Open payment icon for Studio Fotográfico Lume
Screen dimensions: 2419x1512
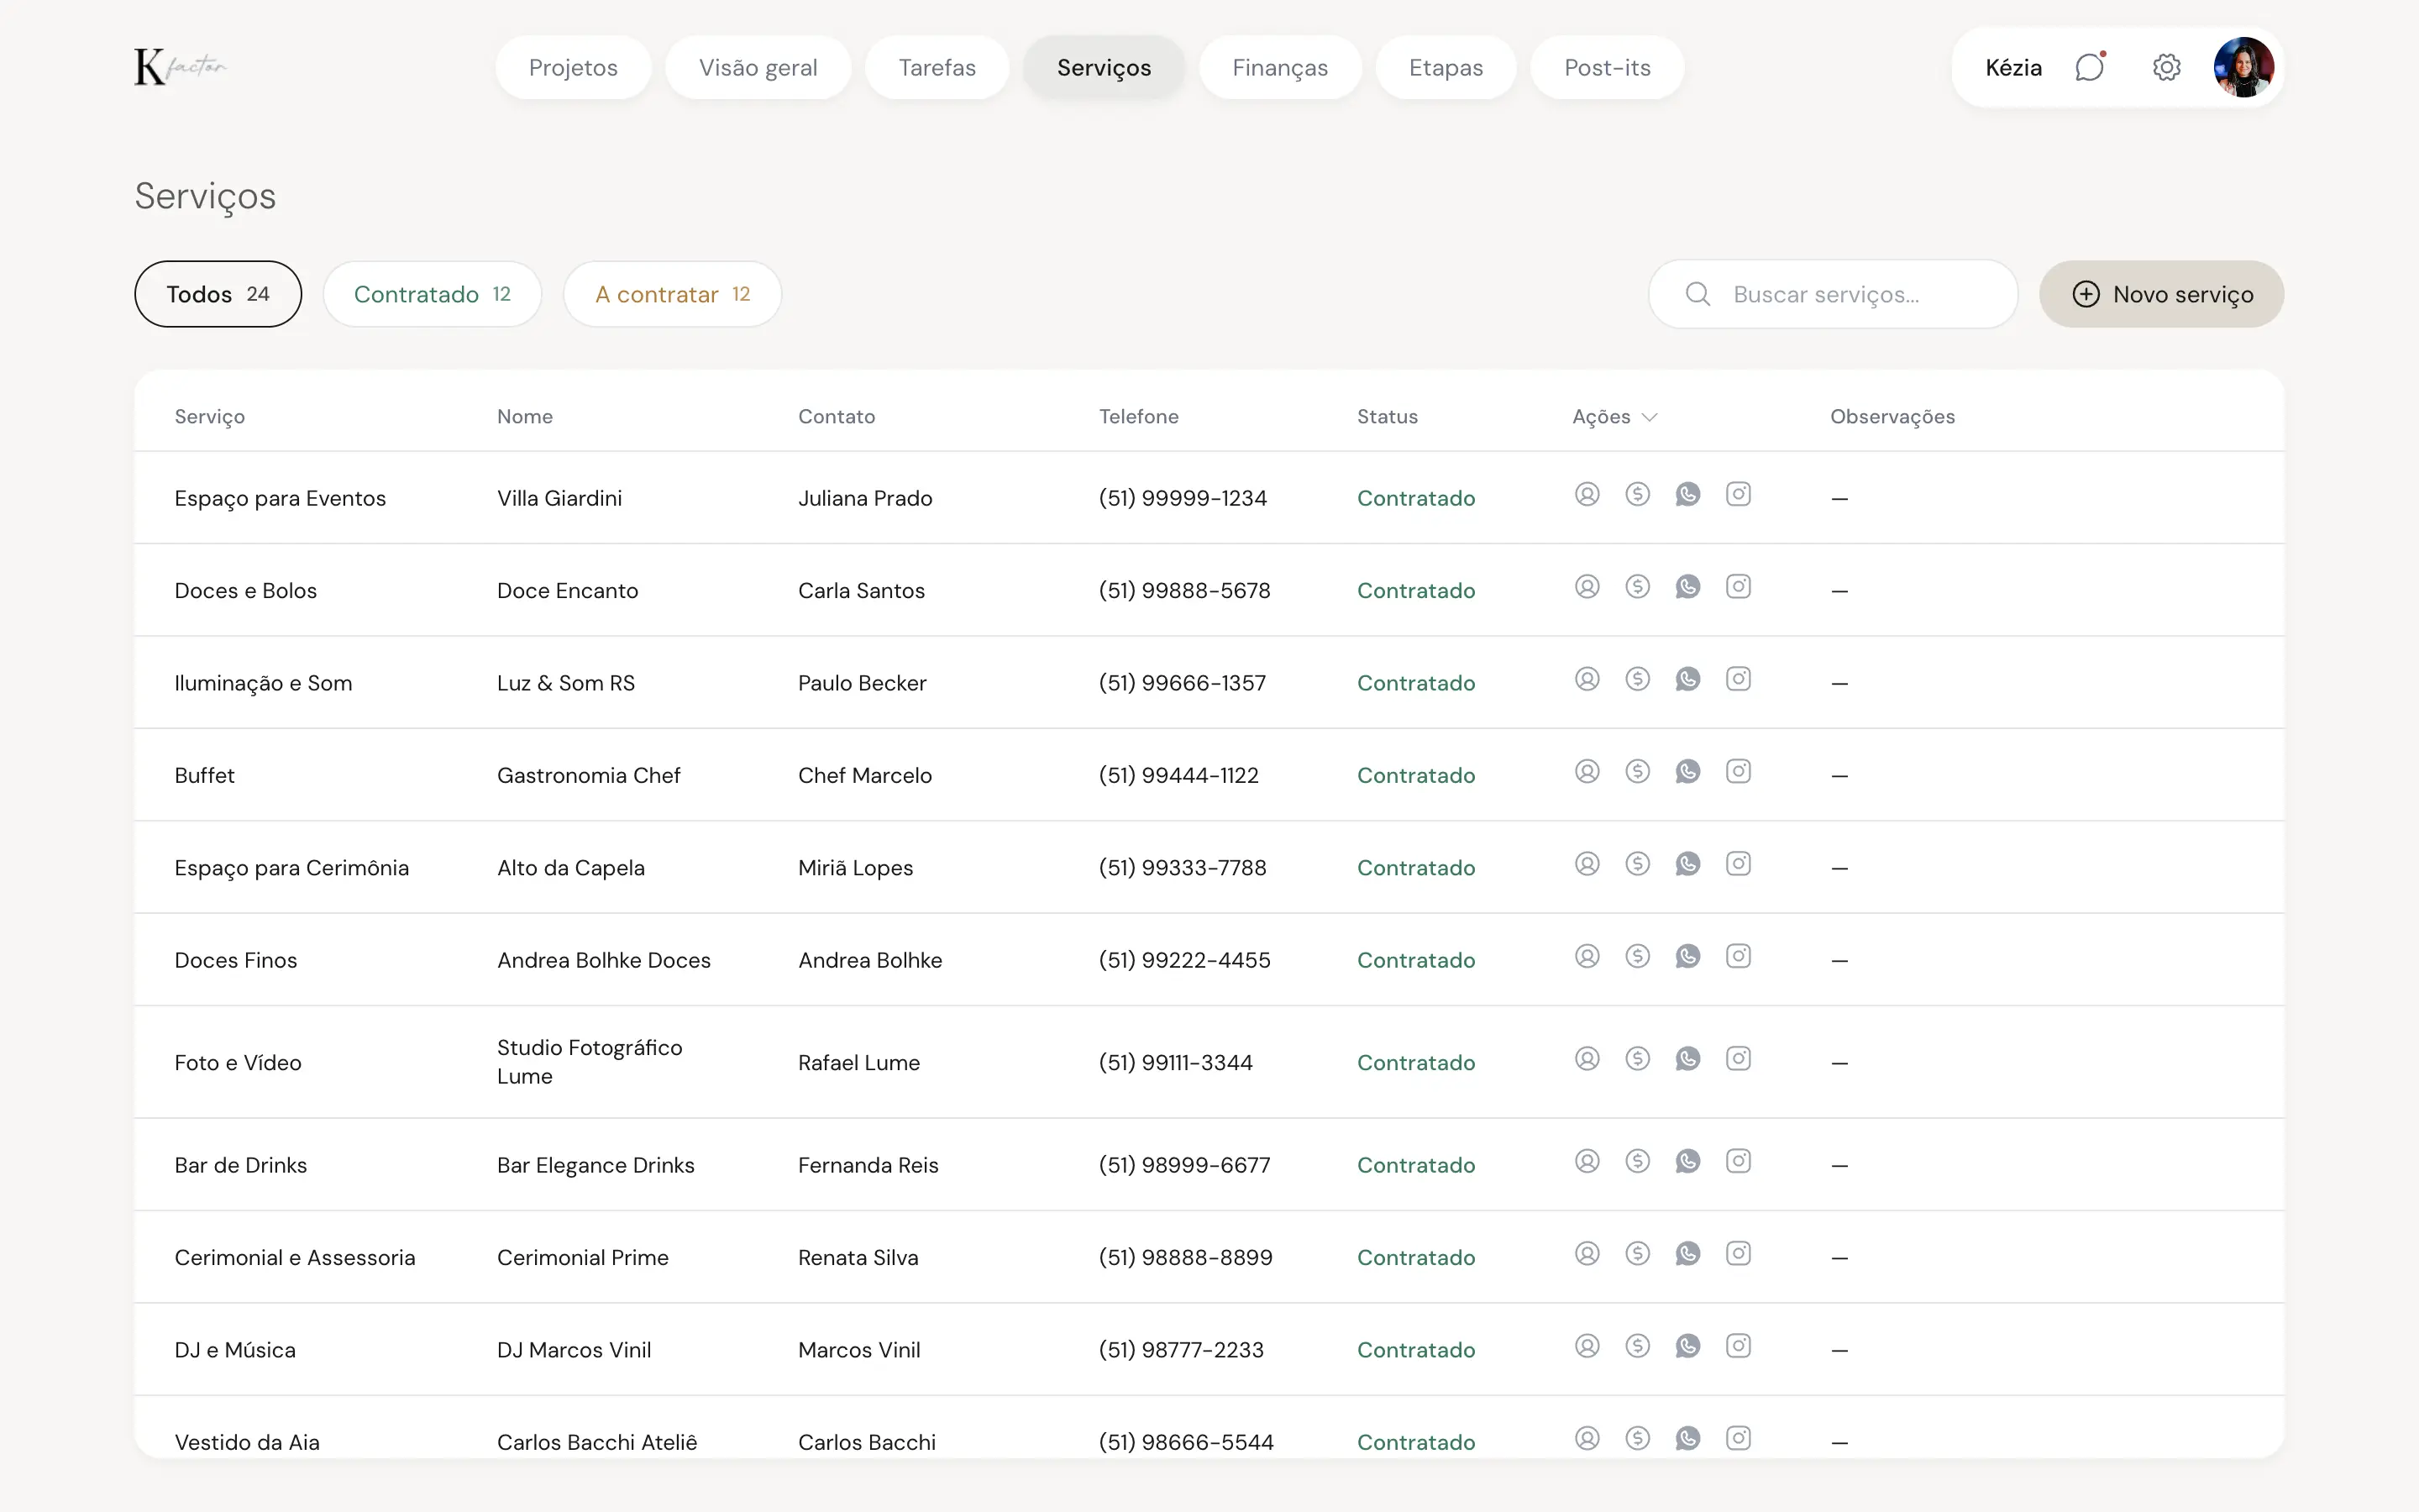point(1637,1058)
